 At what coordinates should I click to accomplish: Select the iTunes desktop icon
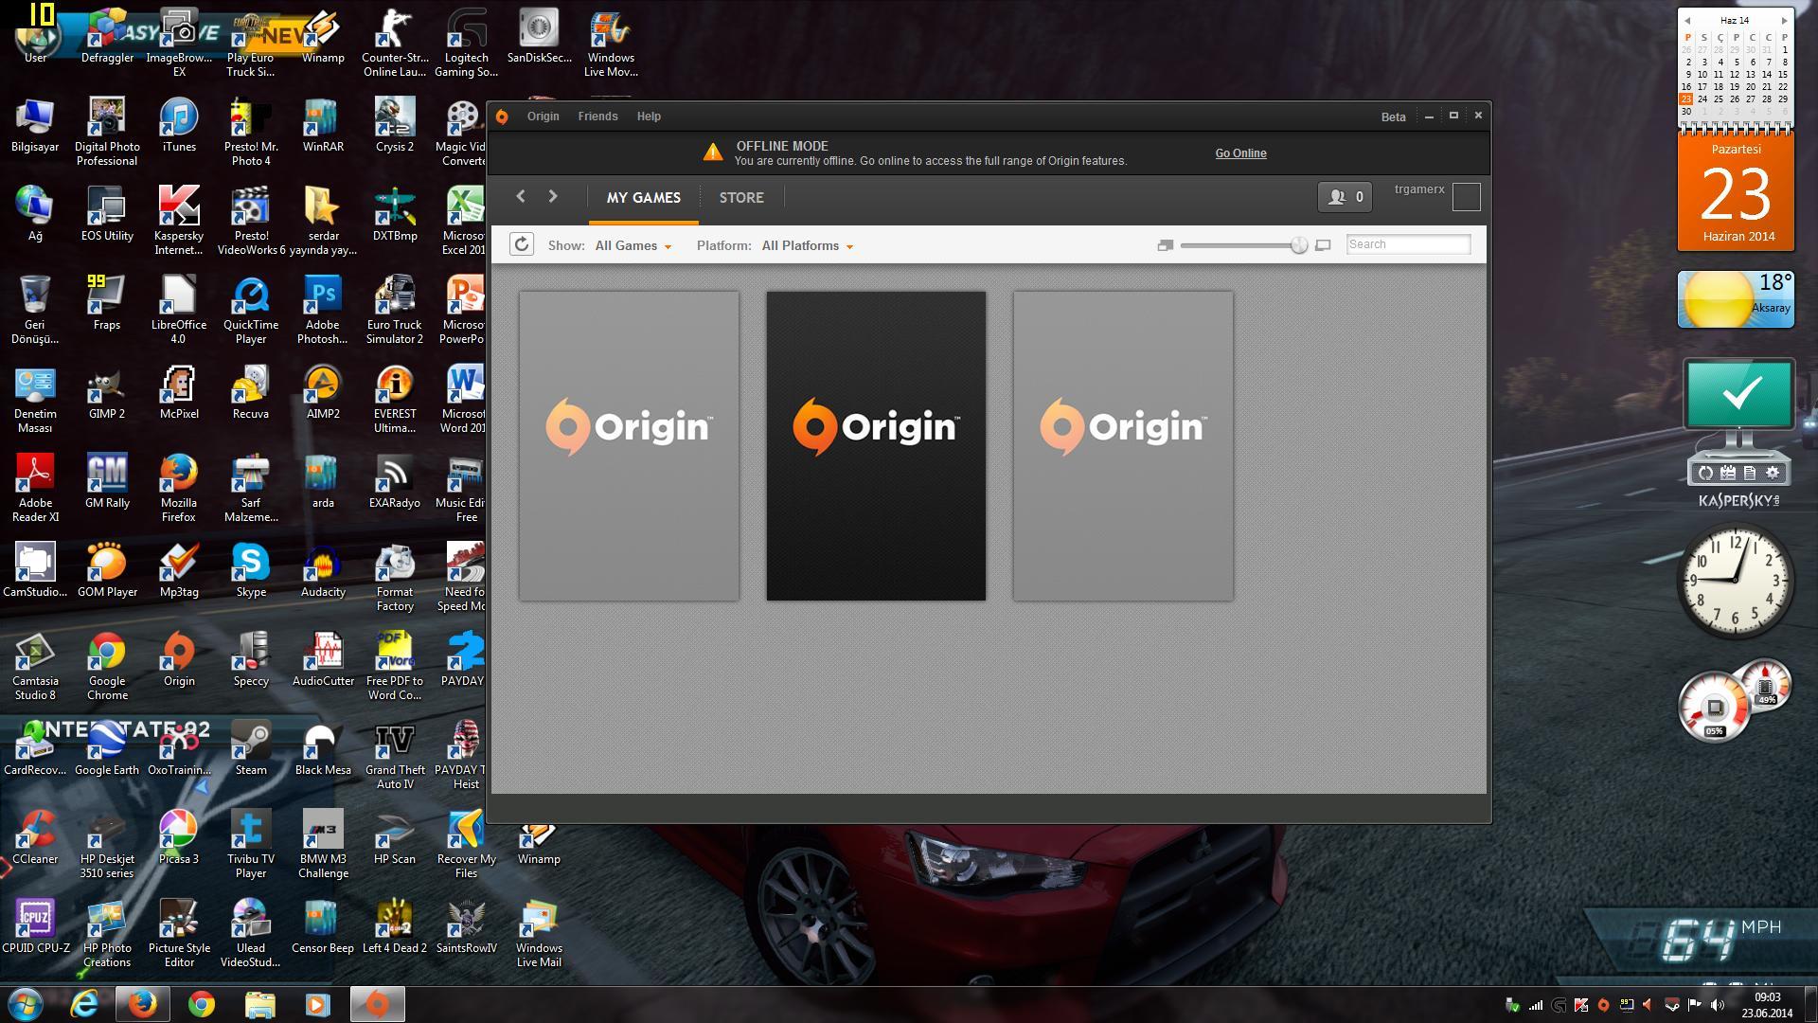tap(179, 125)
